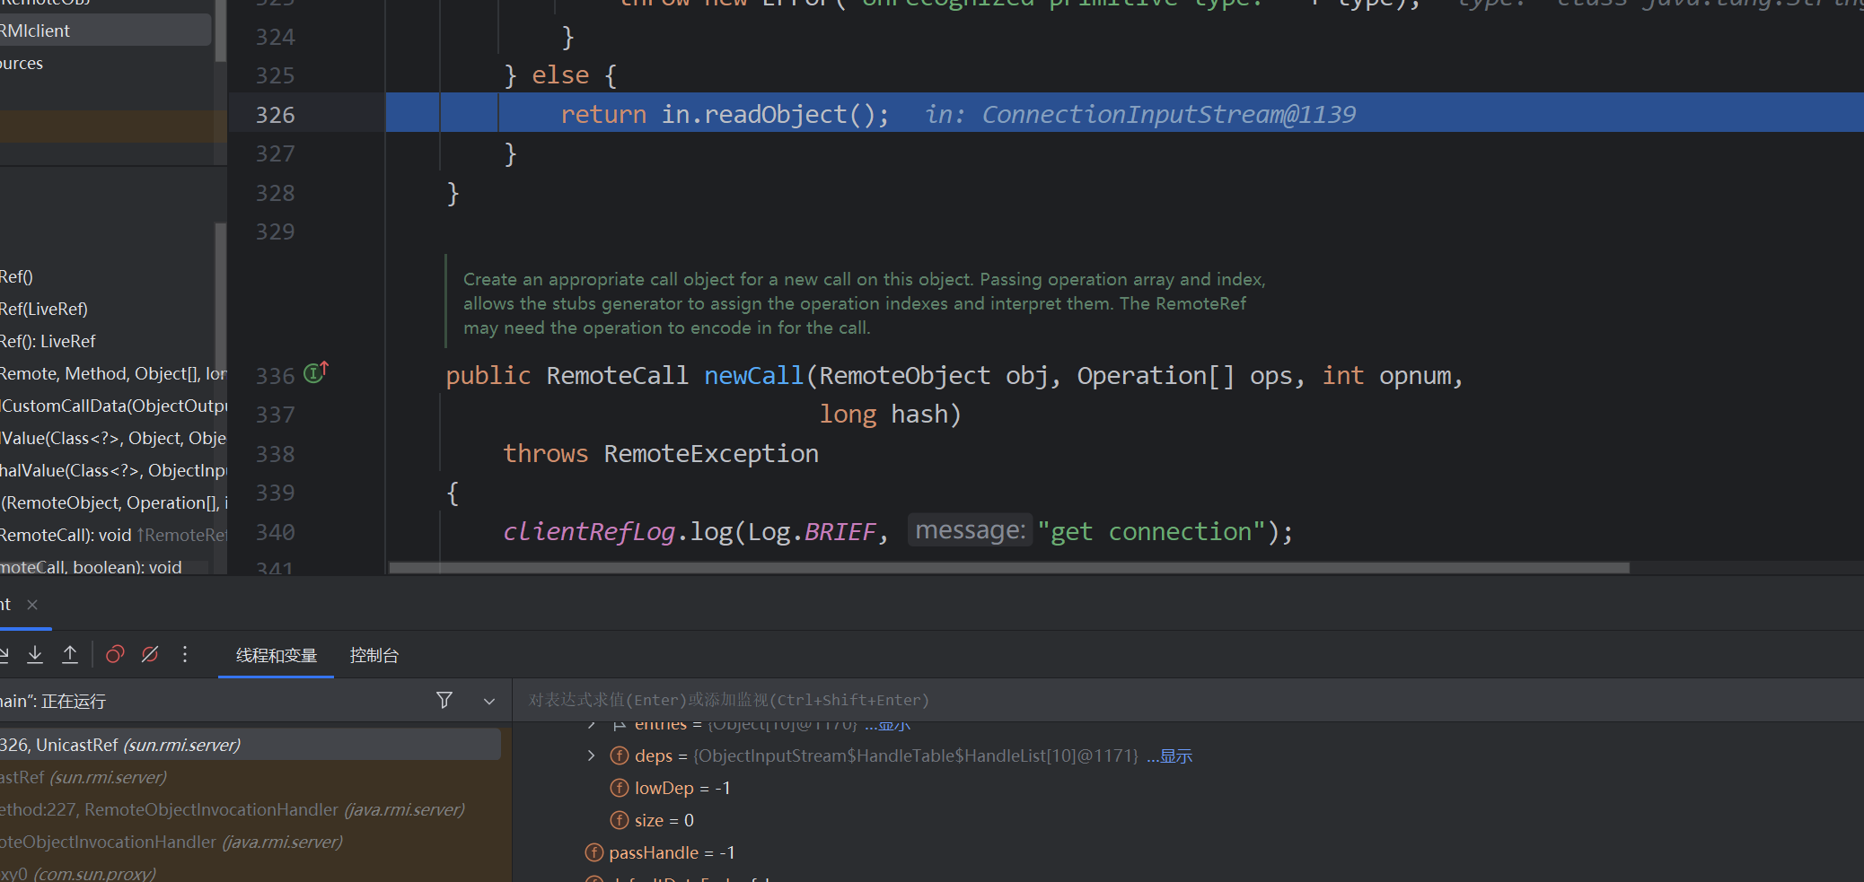Viewport: 1864px width, 882px height.
Task: Toggle the Mute Breakpoints icon
Action: pyautogui.click(x=150, y=655)
